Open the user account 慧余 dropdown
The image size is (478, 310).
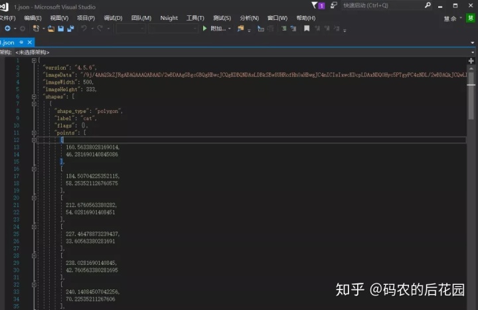453,19
